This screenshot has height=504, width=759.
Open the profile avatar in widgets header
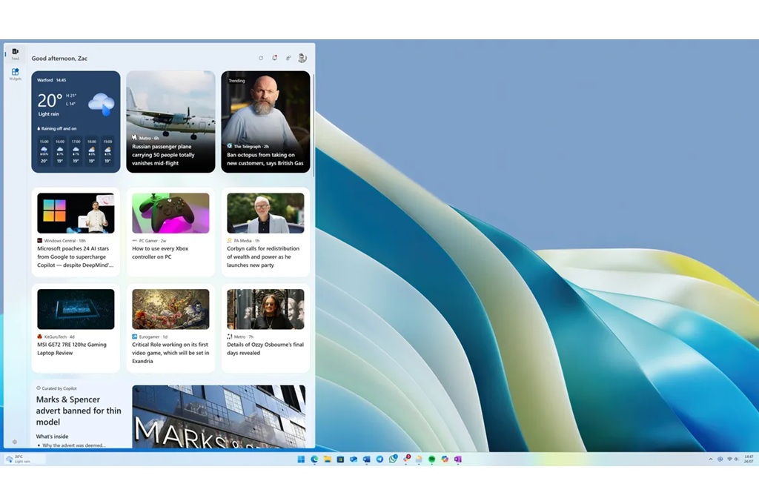click(302, 58)
